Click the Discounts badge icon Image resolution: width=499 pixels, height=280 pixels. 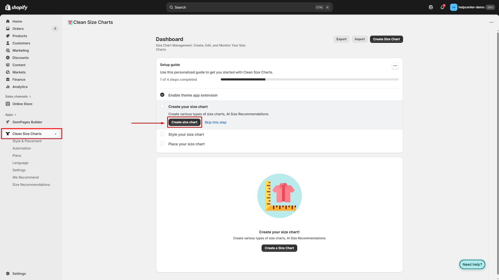tap(8, 58)
